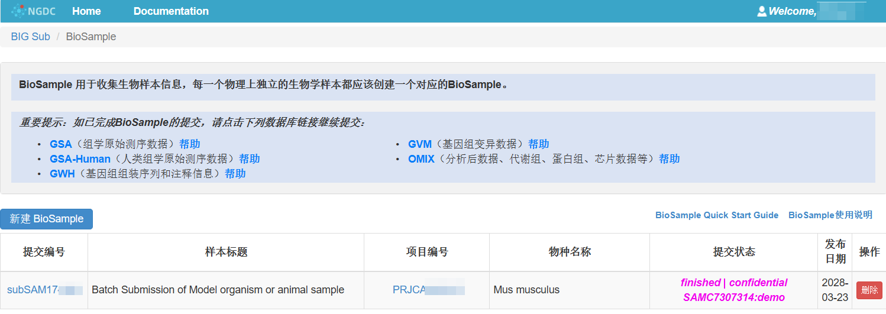Delete the Mus musculus sample with 删除
Screen dimensions: 886x314
coord(869,290)
